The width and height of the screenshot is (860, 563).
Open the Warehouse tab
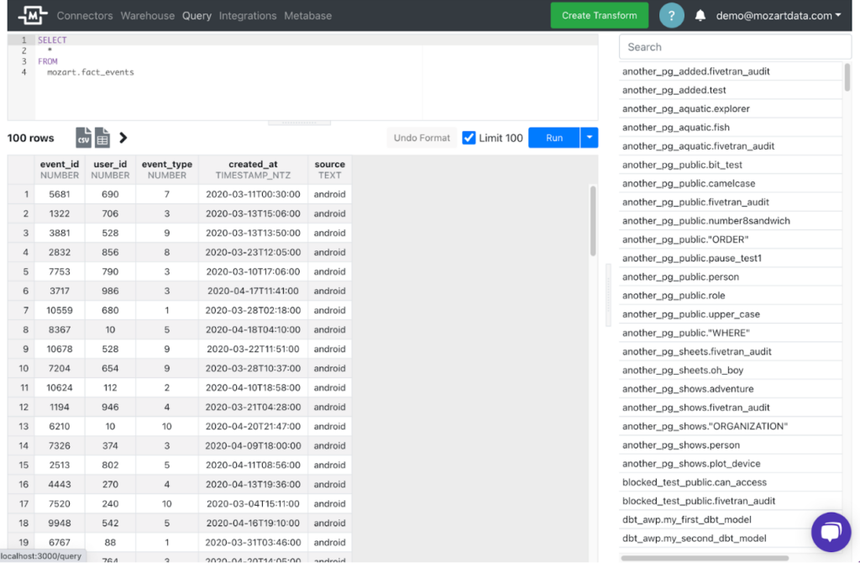[x=147, y=15]
